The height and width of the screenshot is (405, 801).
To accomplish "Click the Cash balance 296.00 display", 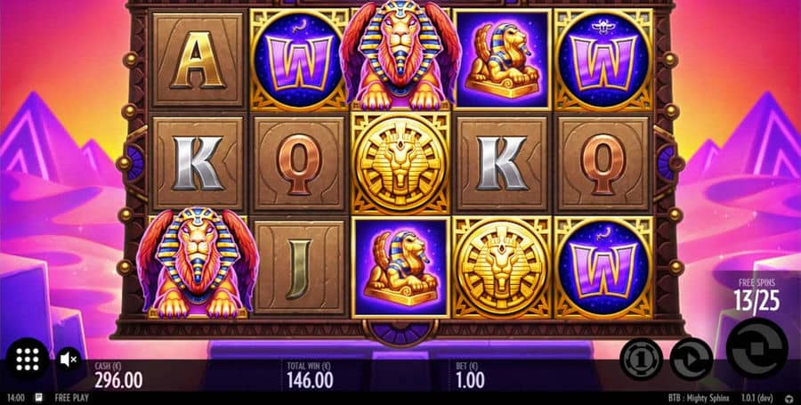I will (x=118, y=376).
